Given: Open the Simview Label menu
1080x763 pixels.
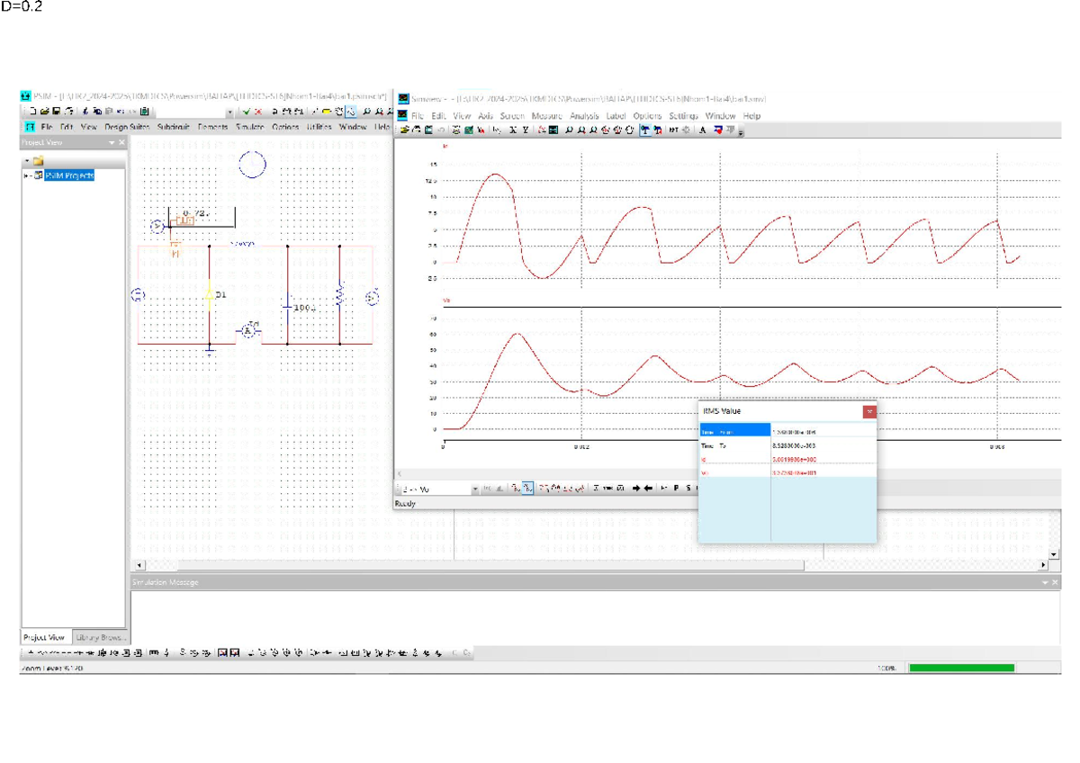Looking at the screenshot, I should pos(616,116).
